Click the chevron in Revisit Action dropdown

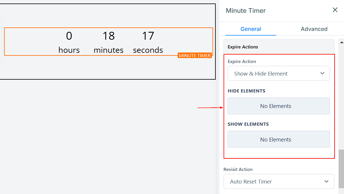point(326,181)
